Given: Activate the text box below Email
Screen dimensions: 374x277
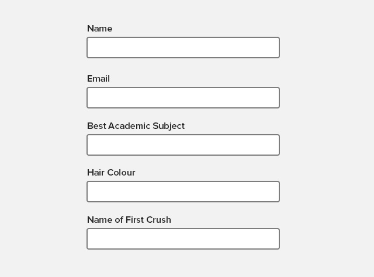Looking at the screenshot, I should [x=183, y=98].
